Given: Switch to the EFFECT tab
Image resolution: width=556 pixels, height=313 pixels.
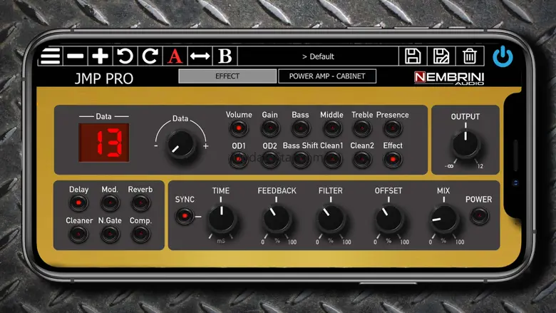Looking at the screenshot, I should pos(227,76).
